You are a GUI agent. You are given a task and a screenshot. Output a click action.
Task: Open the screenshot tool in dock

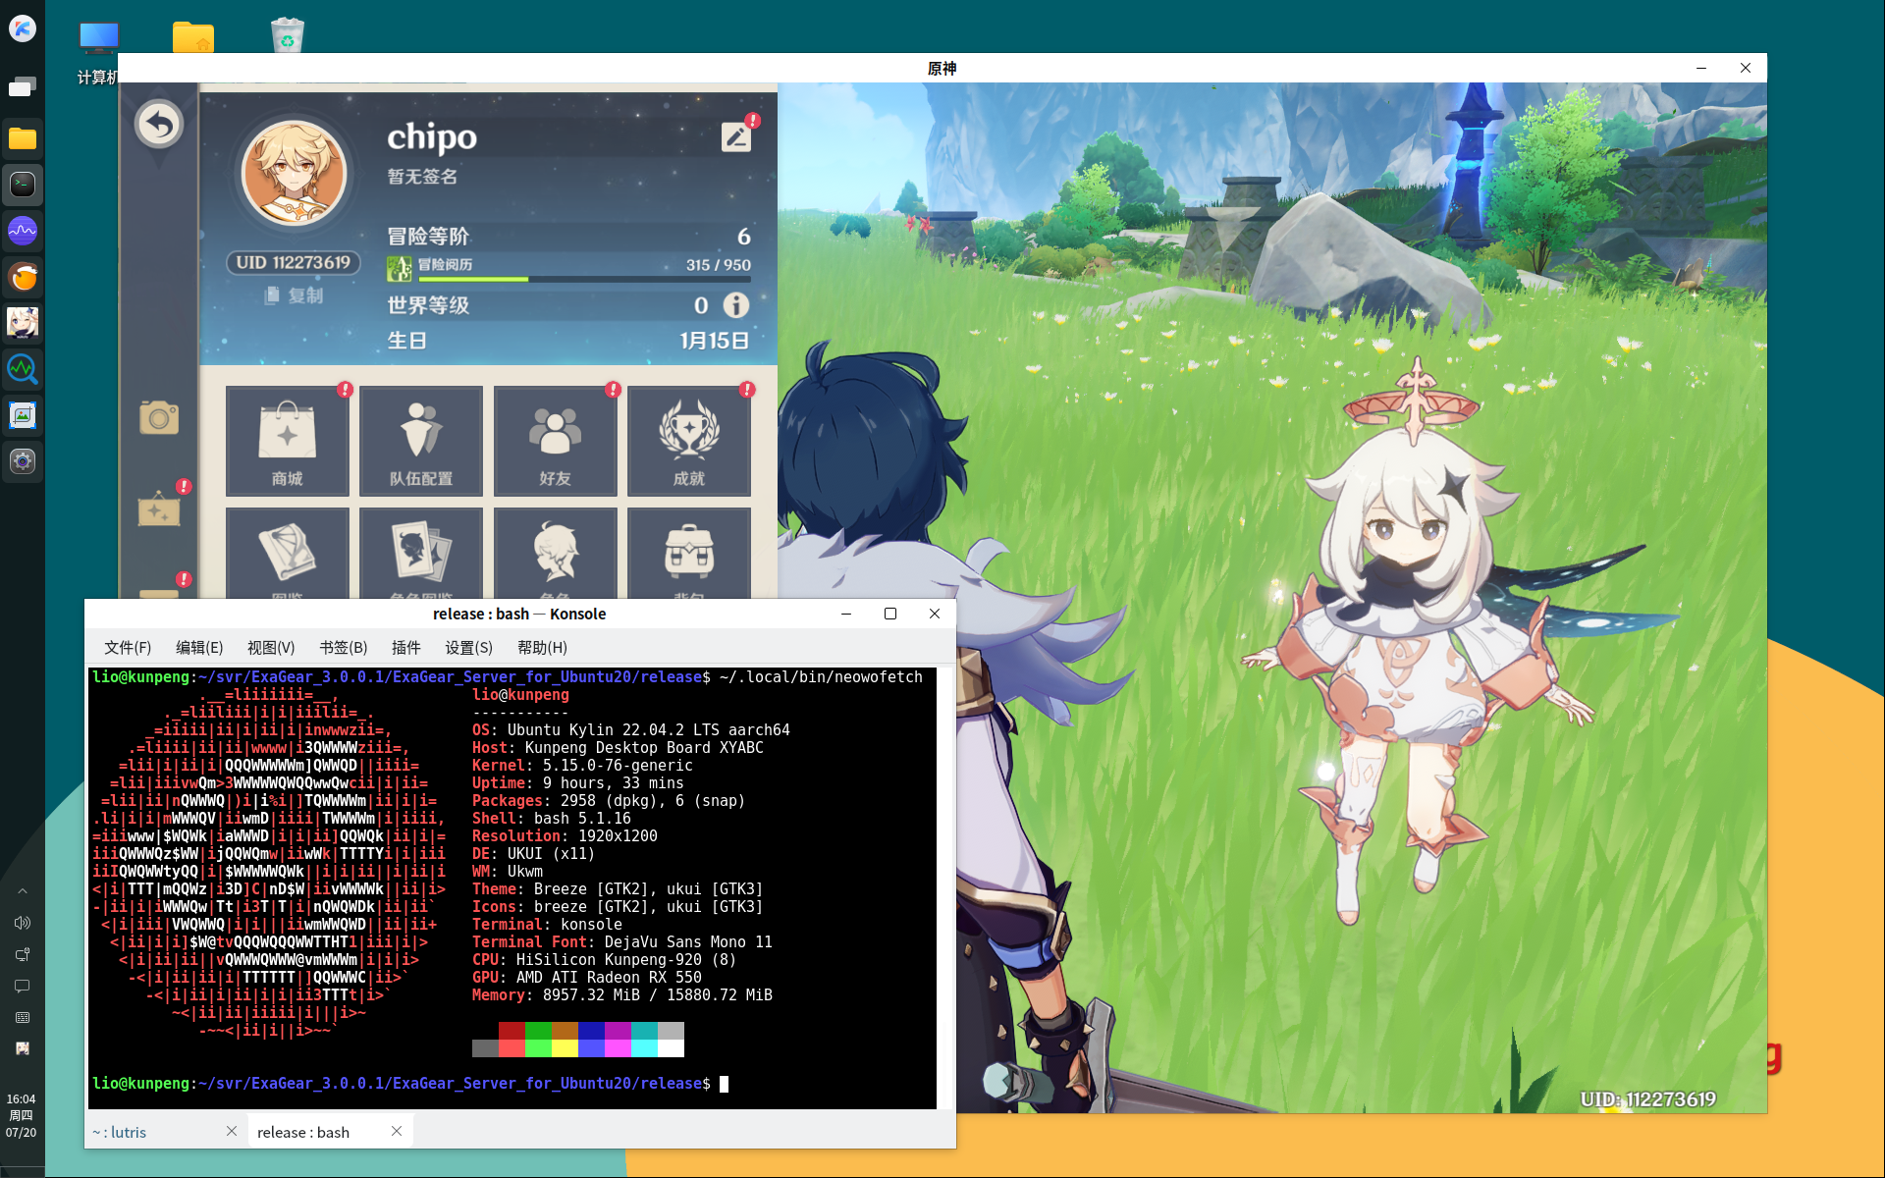23,415
